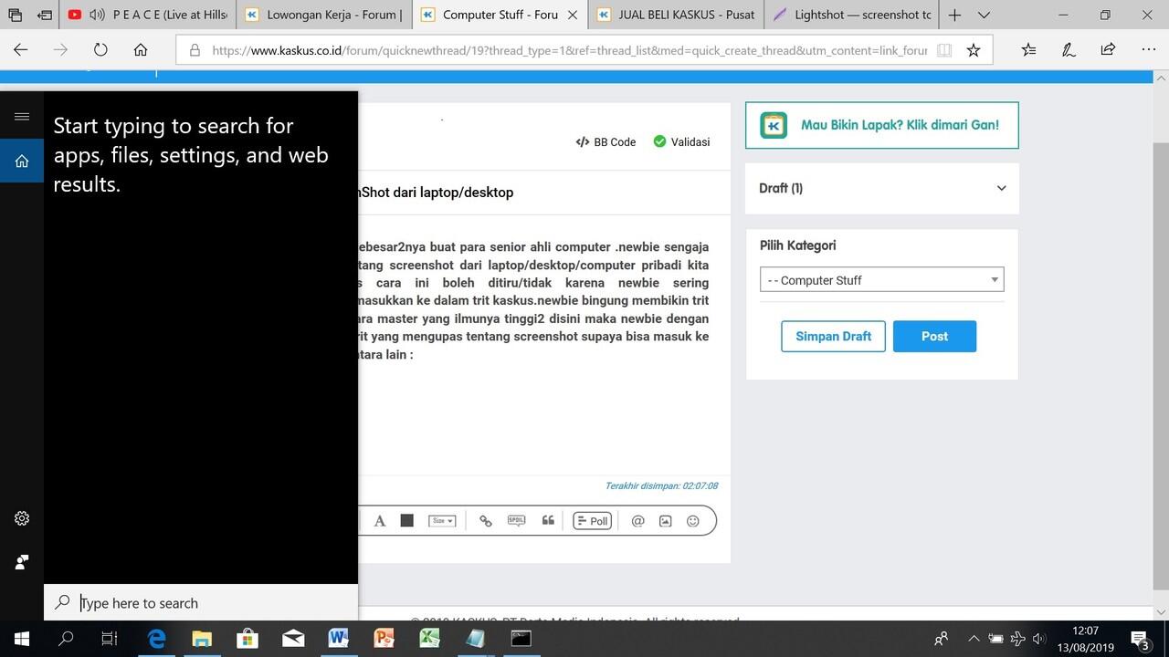Open a new browser tab with plus
The height and width of the screenshot is (657, 1169).
[x=954, y=15]
